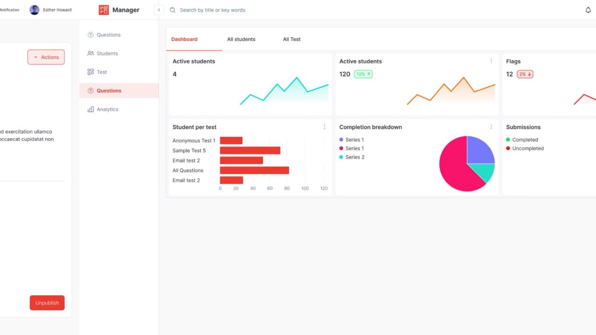Click the Test grid icon

[91, 72]
